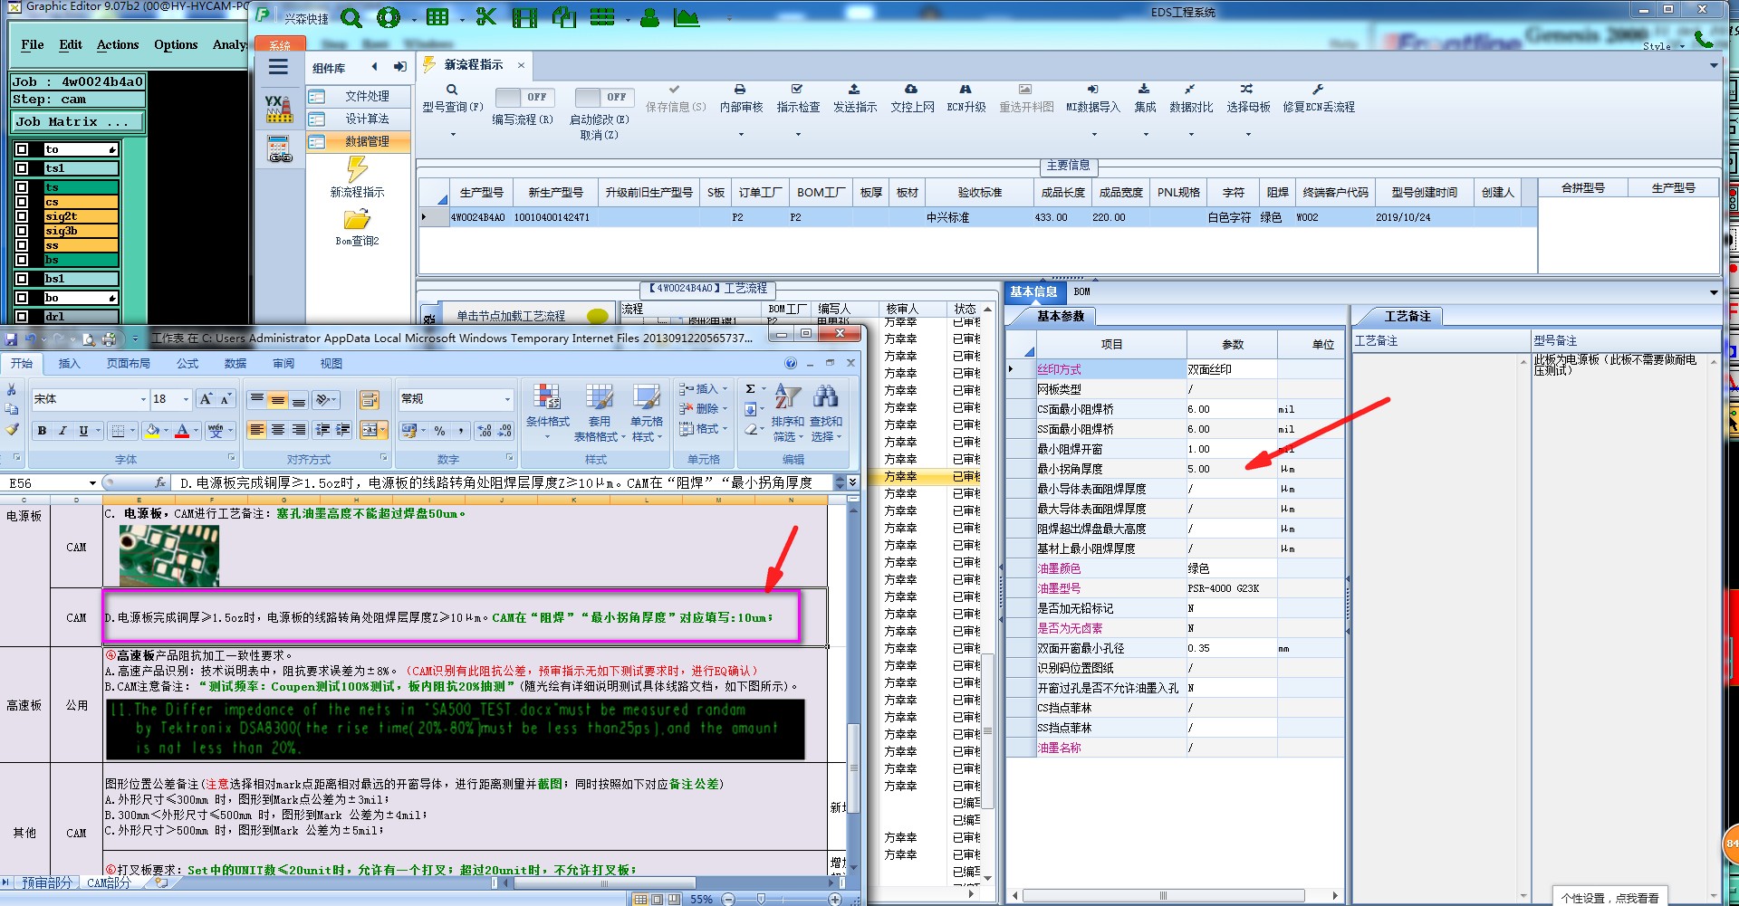
Task: Click the 个性设置，点我看看 link
Action: point(1609,898)
